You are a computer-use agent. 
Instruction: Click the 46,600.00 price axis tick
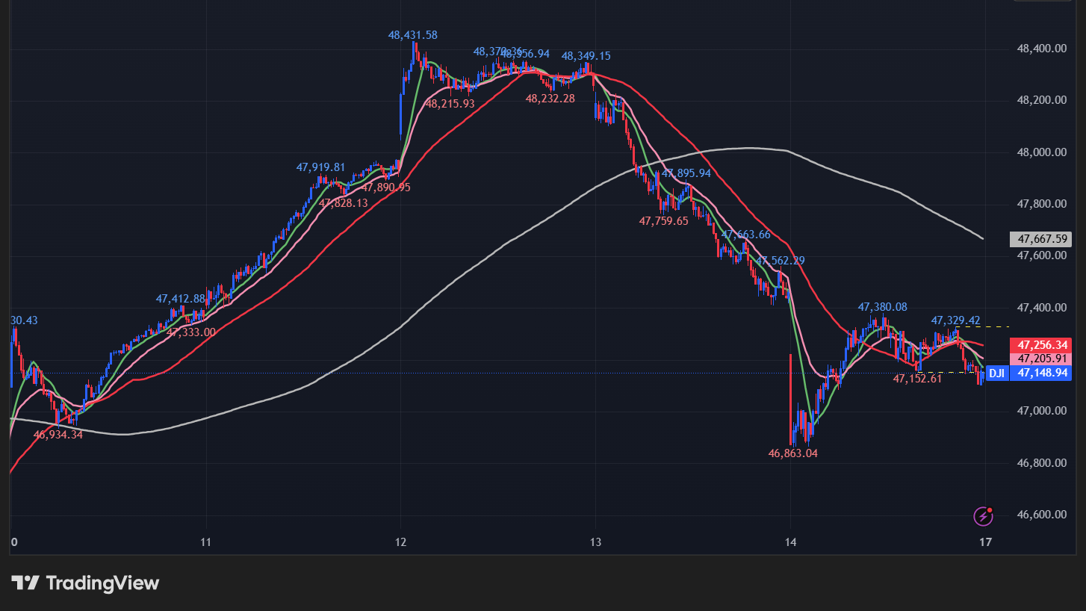pyautogui.click(x=1040, y=515)
